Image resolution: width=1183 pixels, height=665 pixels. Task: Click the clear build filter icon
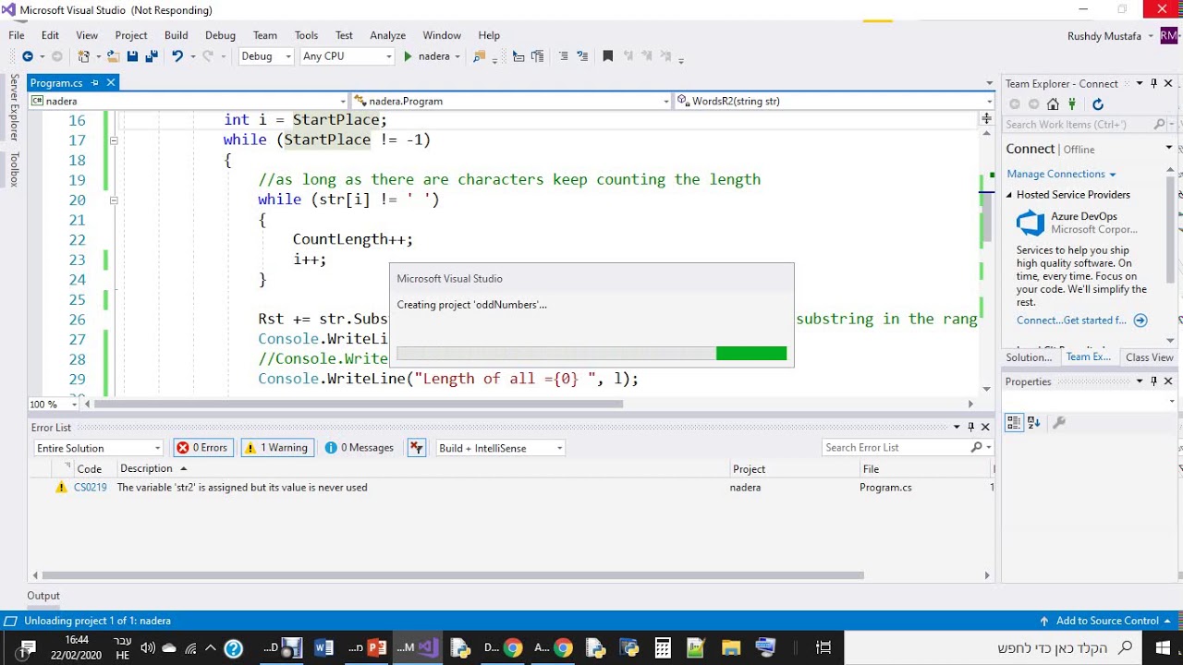pyautogui.click(x=417, y=448)
